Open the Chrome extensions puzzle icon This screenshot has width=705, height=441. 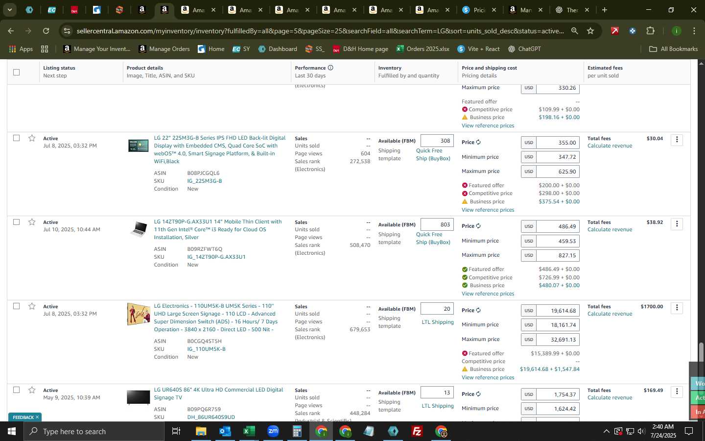[650, 31]
